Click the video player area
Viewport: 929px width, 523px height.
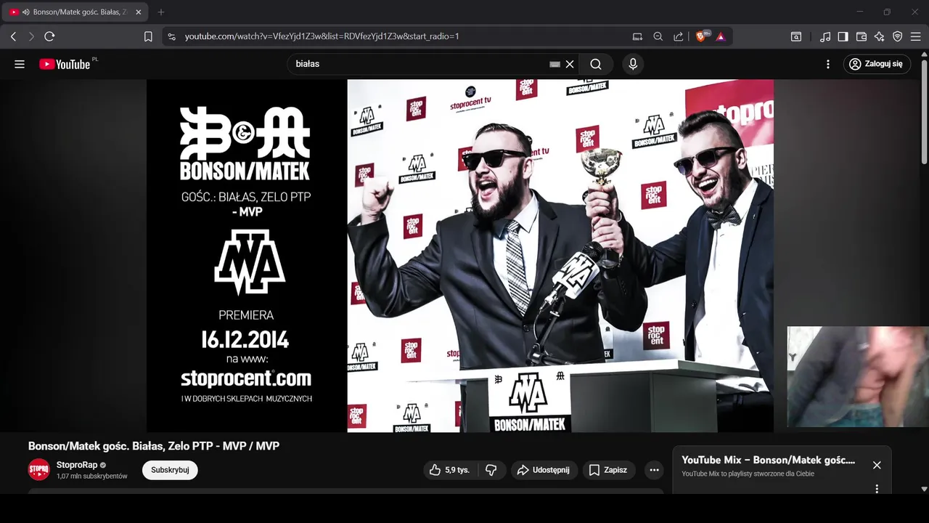click(460, 256)
